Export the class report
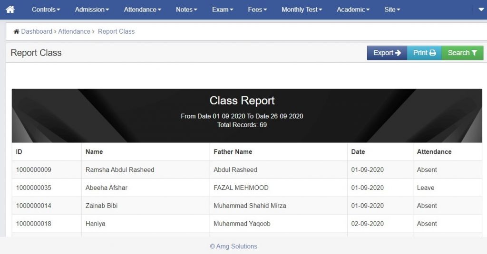 click(387, 53)
